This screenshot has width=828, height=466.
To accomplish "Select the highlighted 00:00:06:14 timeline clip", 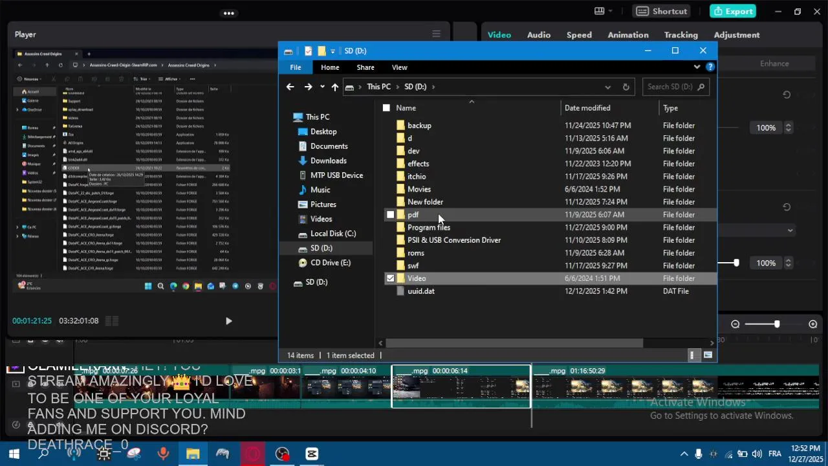I will (461, 387).
